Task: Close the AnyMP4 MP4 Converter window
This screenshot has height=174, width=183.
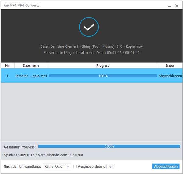Action: pyautogui.click(x=177, y=6)
